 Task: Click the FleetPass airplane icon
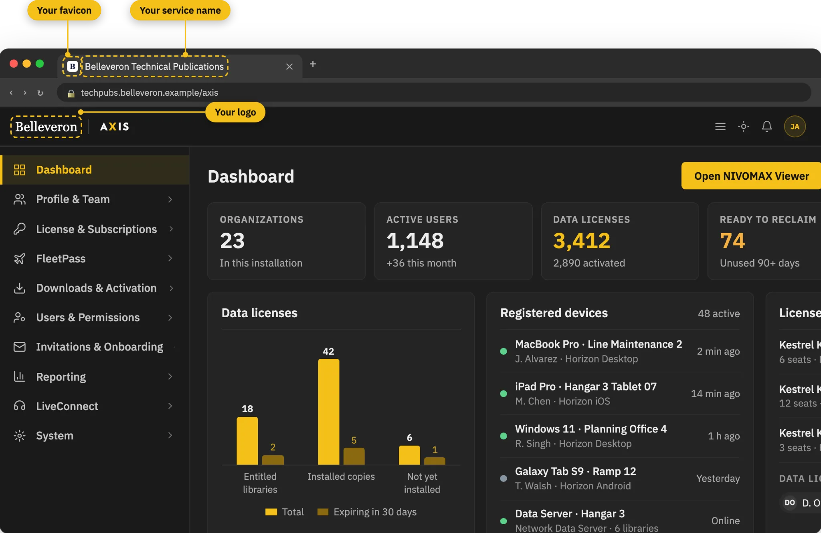pyautogui.click(x=19, y=259)
